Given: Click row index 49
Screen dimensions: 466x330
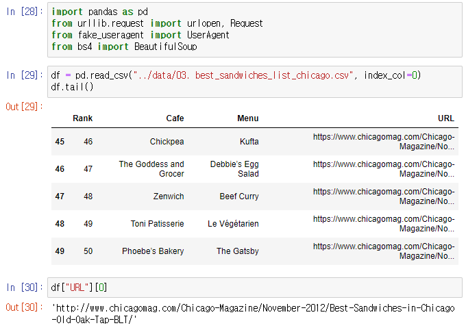Looking at the screenshot, I should coord(60,251).
